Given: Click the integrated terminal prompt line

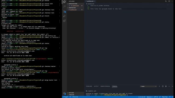Looking at the screenshot, I should [x=107, y=95].
